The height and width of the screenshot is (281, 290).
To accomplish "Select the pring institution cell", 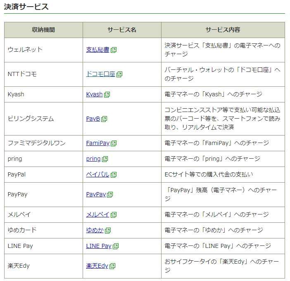I will coord(43,159).
